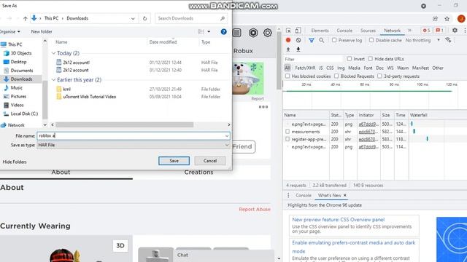Tick the checkbox beside the register-app-pre request
This screenshot has height=262, width=467.
pos(287,139)
